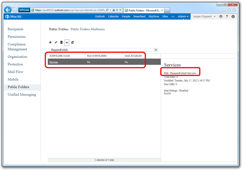
Task: Click the InPrivate indicator badge
Action: coord(24,10)
